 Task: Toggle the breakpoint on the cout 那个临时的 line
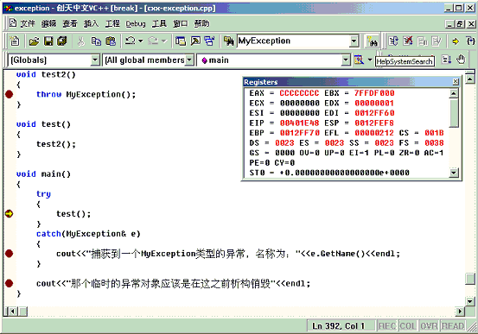[10, 283]
